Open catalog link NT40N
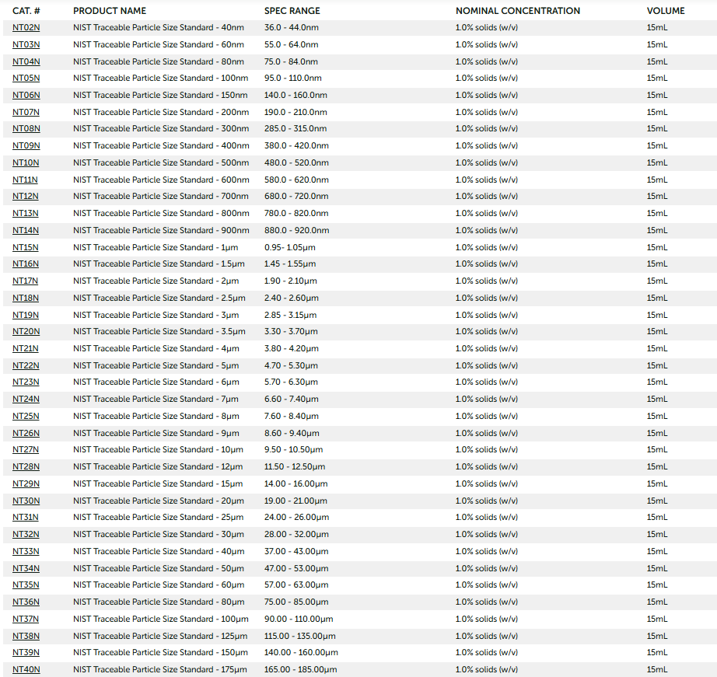 [26, 670]
